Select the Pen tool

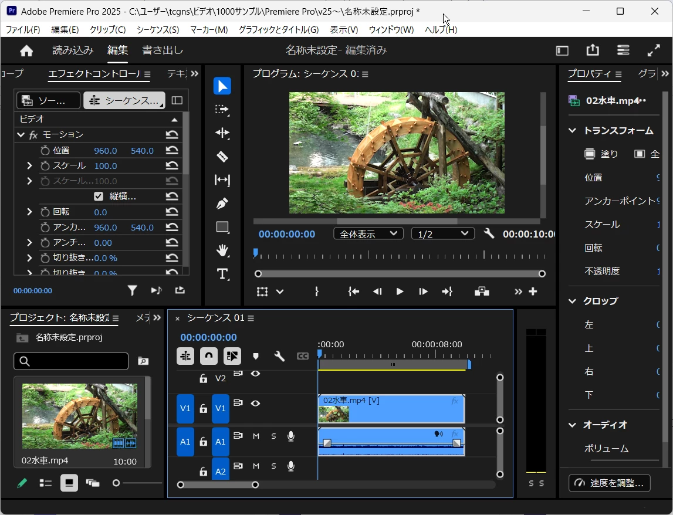pyautogui.click(x=222, y=204)
